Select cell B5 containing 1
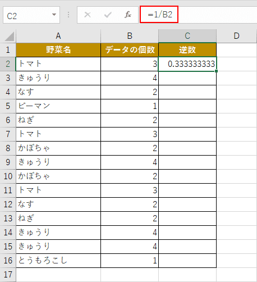Viewport: 257px width, 282px height. point(130,106)
